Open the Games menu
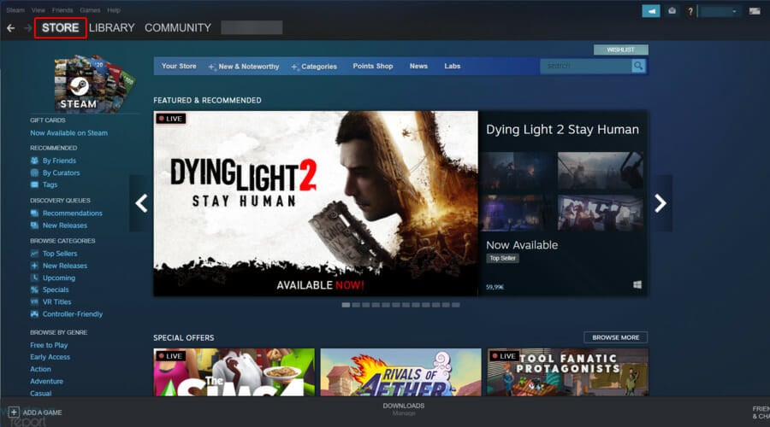The width and height of the screenshot is (770, 427). [x=90, y=9]
